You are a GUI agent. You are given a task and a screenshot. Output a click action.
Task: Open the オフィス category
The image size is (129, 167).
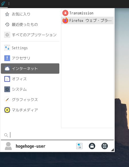click(30, 79)
